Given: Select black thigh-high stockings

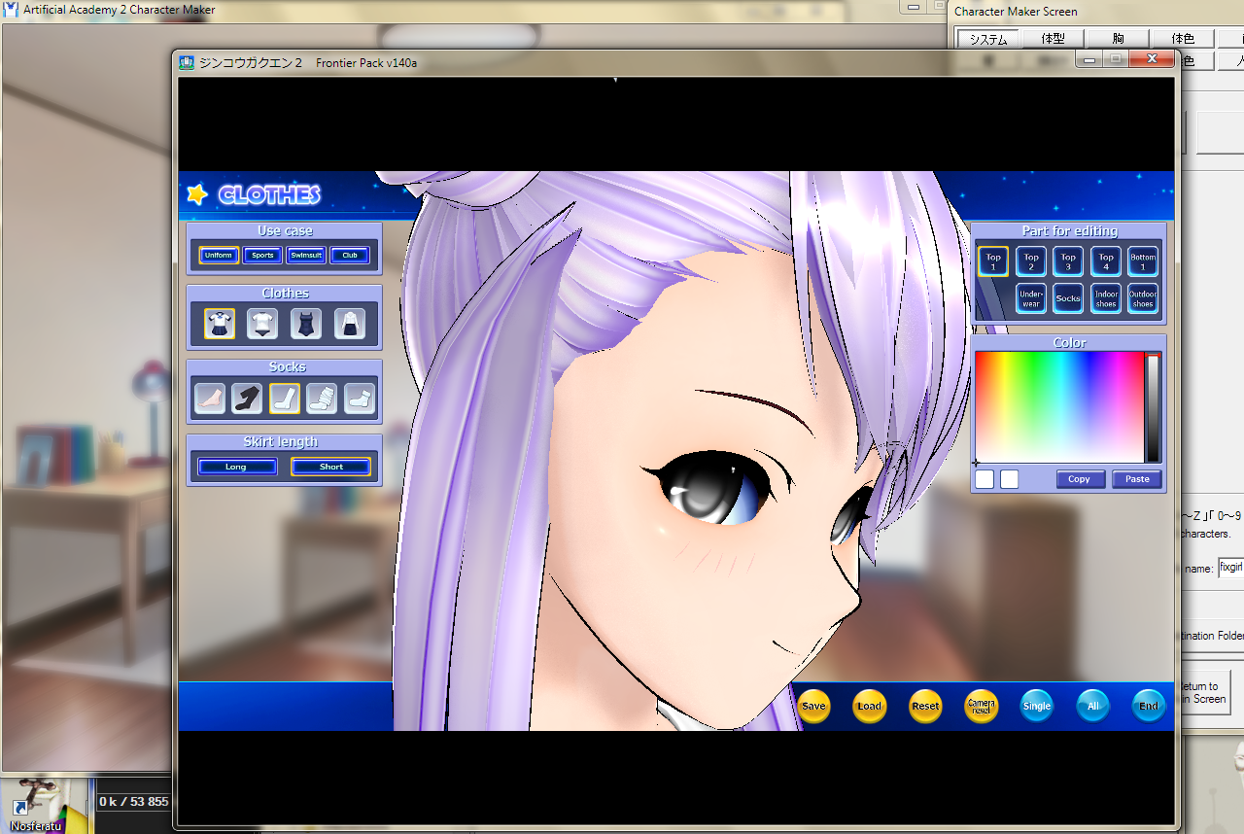Looking at the screenshot, I should 247,399.
